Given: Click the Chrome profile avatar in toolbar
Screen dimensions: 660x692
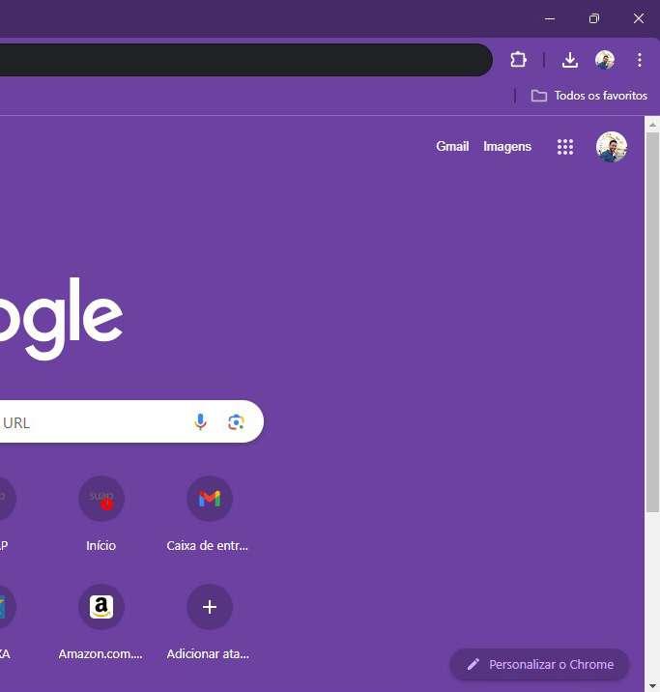Looking at the screenshot, I should pos(604,60).
